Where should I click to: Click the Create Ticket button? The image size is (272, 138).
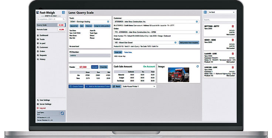[76, 86]
